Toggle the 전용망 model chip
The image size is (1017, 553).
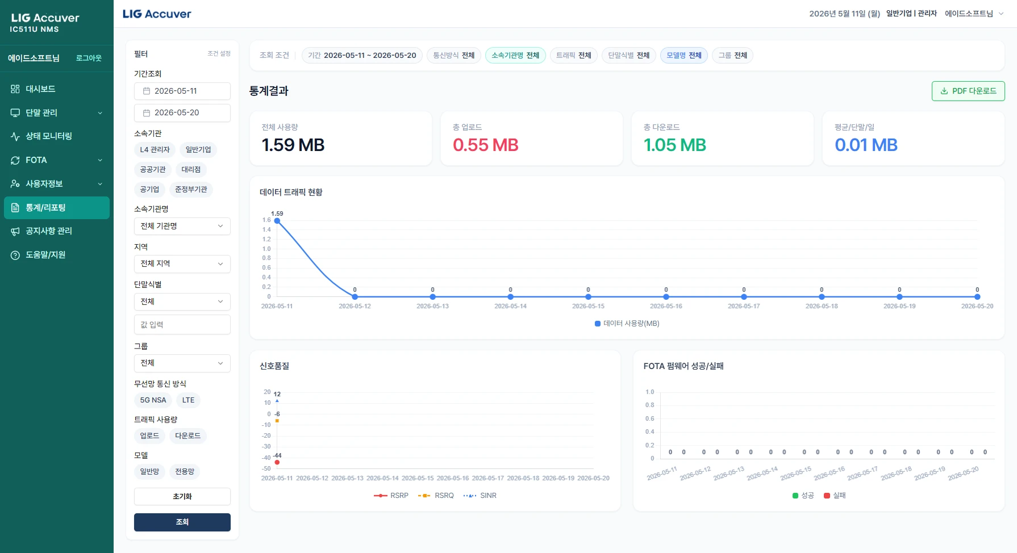click(x=185, y=472)
